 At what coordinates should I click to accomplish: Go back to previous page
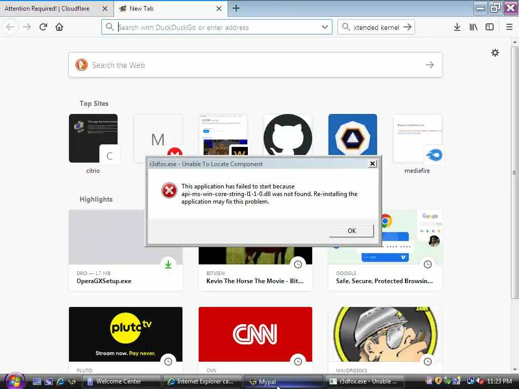[10, 27]
